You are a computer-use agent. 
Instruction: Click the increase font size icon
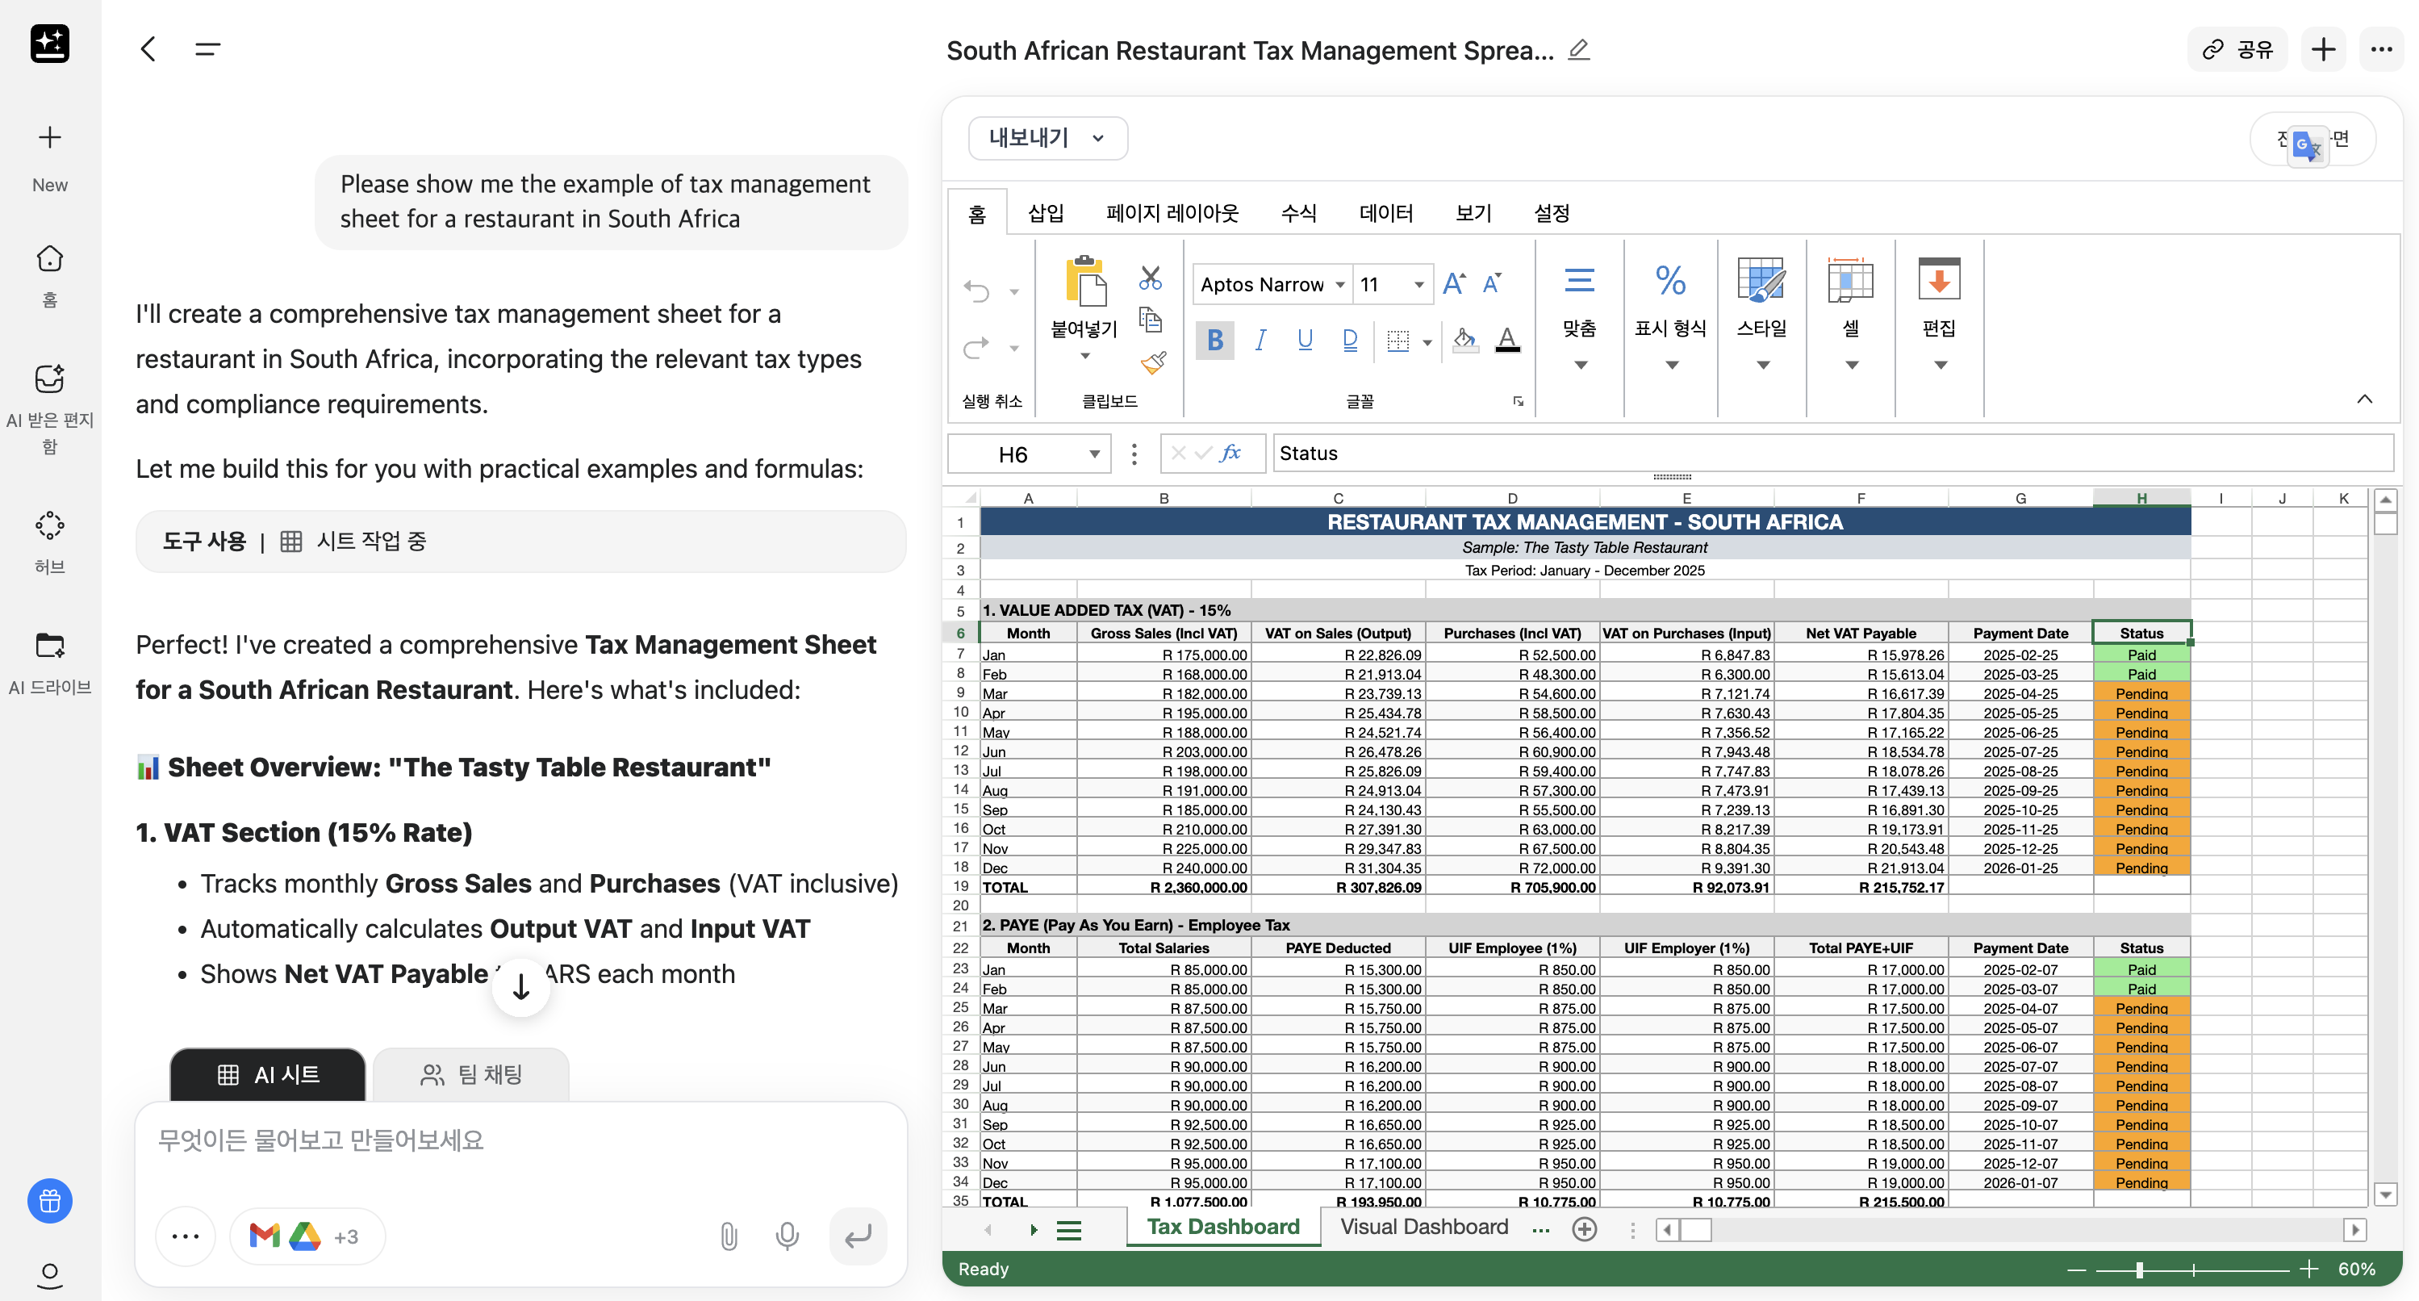coord(1454,283)
